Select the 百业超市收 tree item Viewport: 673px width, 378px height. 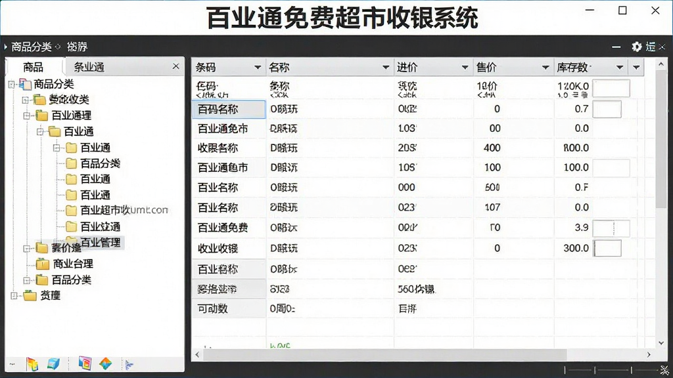click(104, 211)
